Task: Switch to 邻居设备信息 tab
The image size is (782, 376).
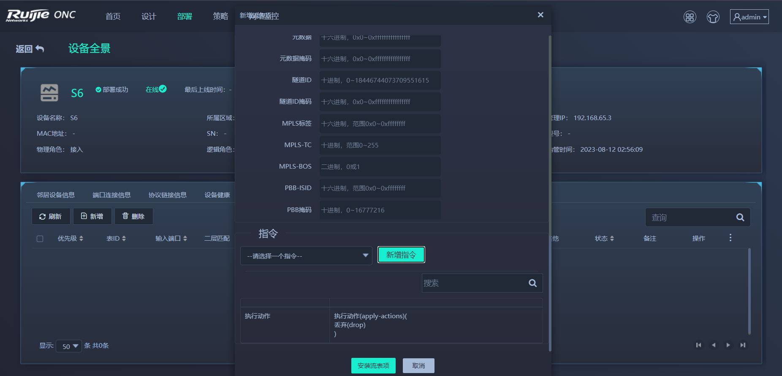Action: point(56,195)
